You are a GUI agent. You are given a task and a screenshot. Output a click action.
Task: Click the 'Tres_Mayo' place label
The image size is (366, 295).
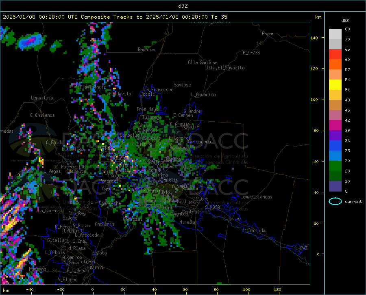147,109
